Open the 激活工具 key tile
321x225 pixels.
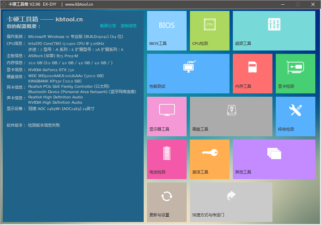click(x=210, y=159)
